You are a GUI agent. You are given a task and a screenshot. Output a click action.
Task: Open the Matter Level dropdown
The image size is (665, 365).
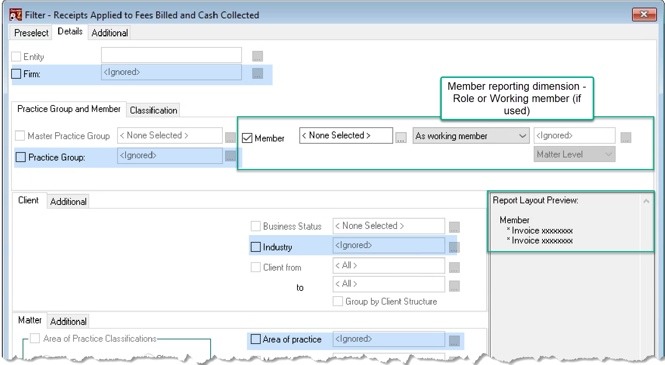tap(574, 154)
